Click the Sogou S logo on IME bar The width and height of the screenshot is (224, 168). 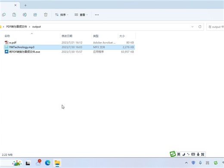click(173, 154)
